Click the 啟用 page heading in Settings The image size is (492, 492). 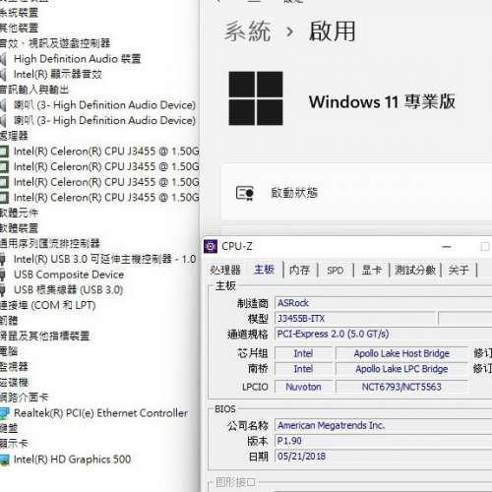pos(332,31)
